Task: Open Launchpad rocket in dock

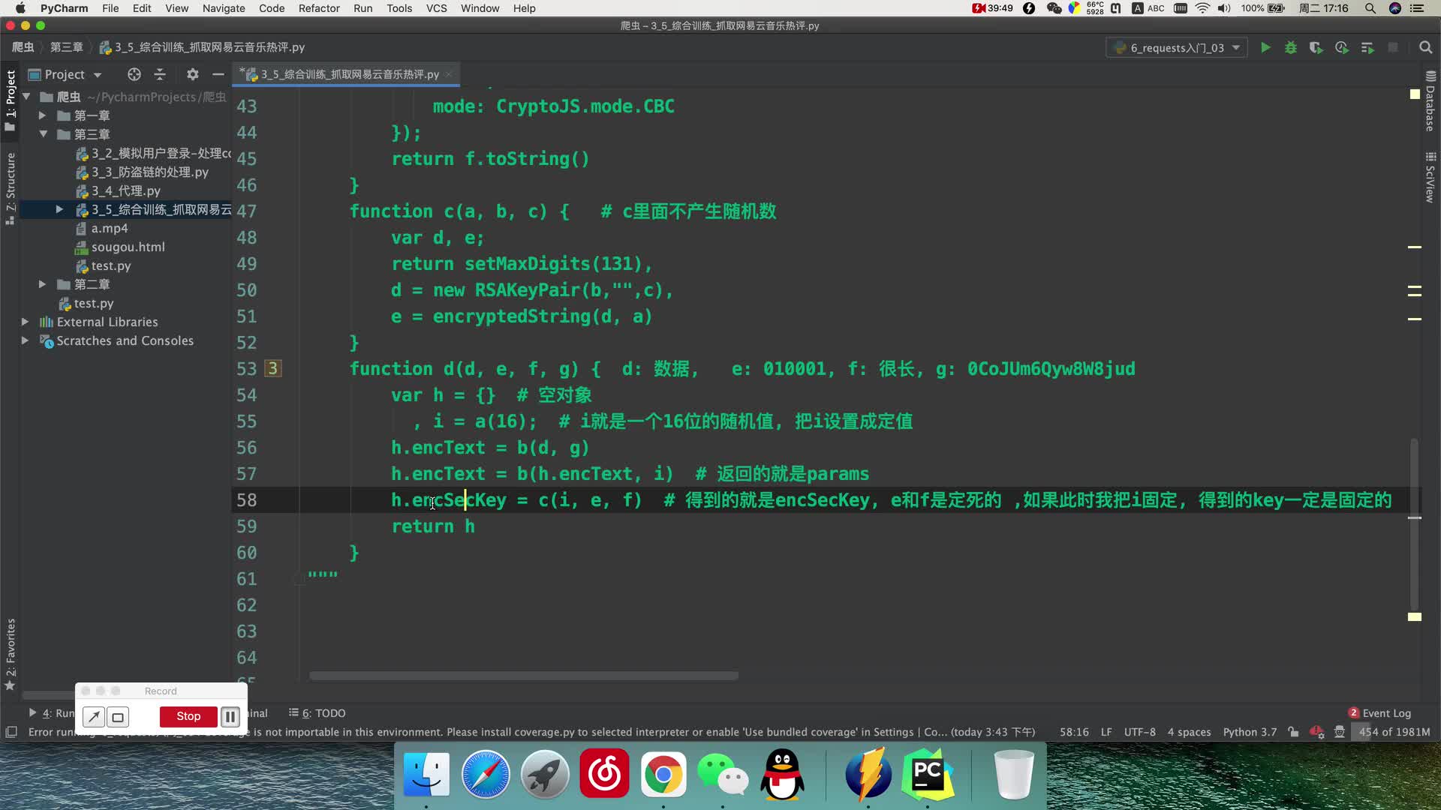Action: tap(545, 775)
